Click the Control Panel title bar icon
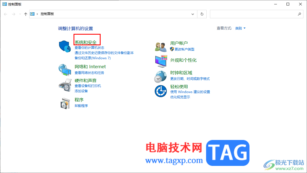 [x=4, y=4]
